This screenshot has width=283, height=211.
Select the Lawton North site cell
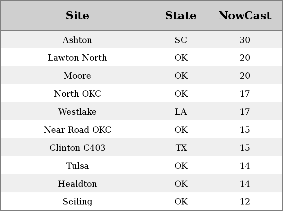pos(77,58)
